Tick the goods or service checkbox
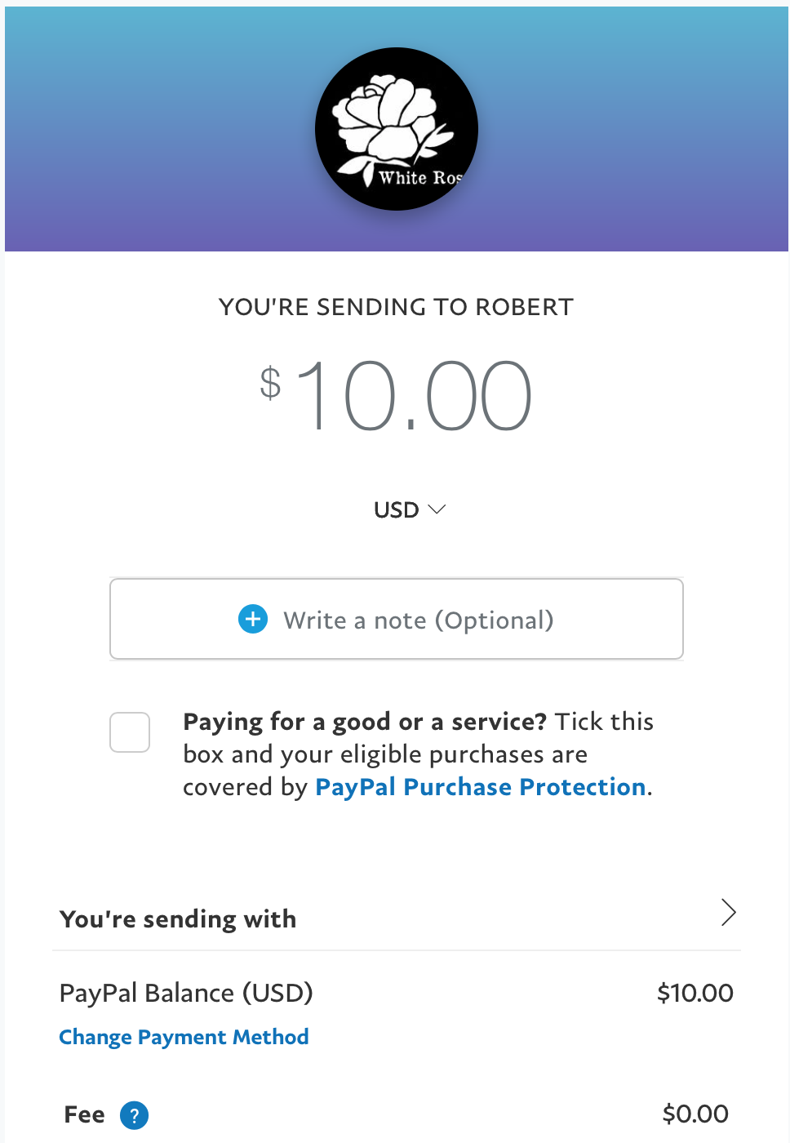The image size is (790, 1143). (130, 732)
